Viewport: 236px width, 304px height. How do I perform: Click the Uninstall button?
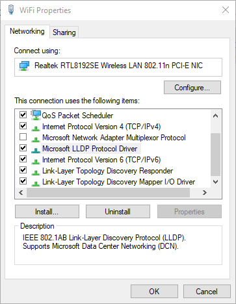(x=118, y=212)
